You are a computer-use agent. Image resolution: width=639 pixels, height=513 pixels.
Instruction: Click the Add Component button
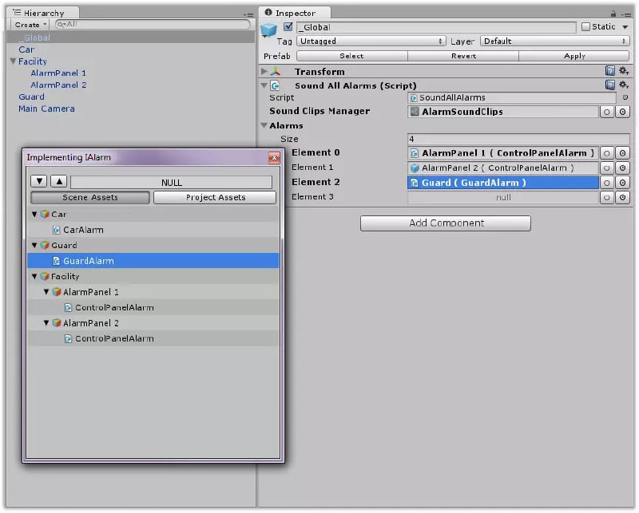click(446, 223)
